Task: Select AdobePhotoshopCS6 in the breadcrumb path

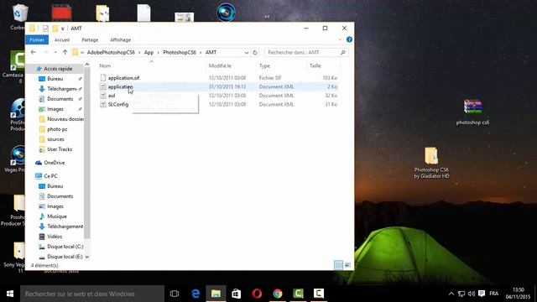Action: pyautogui.click(x=111, y=52)
